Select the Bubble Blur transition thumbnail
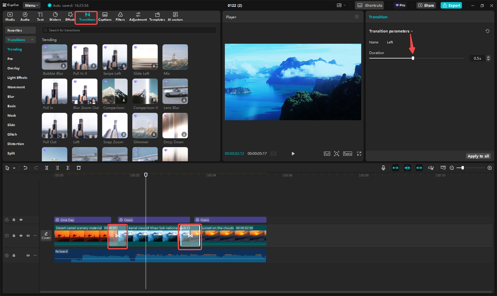The width and height of the screenshot is (497, 296). tap(54, 57)
